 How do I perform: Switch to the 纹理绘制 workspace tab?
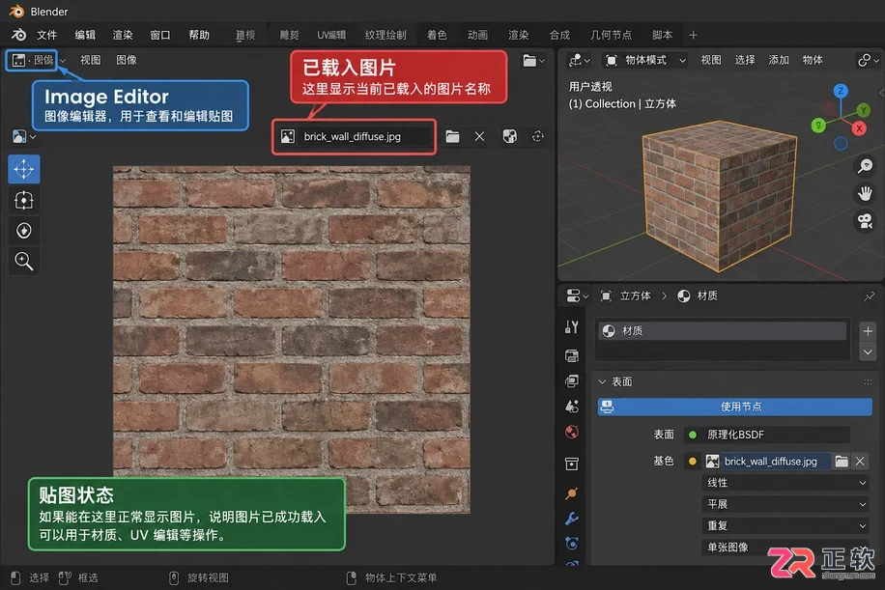[x=385, y=35]
